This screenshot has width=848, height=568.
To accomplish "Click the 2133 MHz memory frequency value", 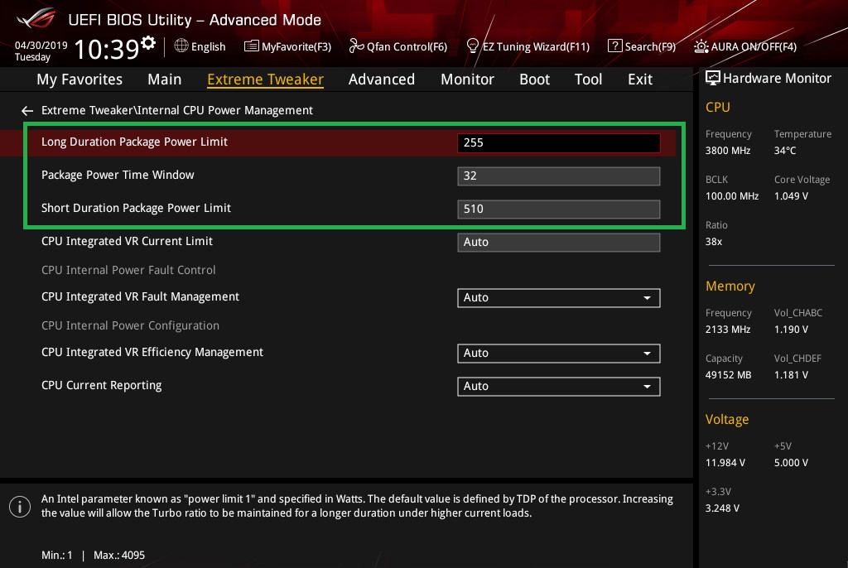I will tap(727, 330).
